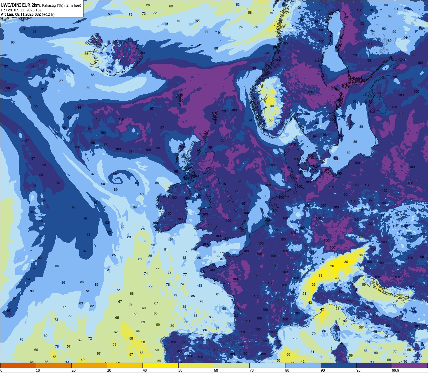Click the legend tick label 20
Image resolution: width=428 pixels, height=373 pixels.
click(74, 370)
